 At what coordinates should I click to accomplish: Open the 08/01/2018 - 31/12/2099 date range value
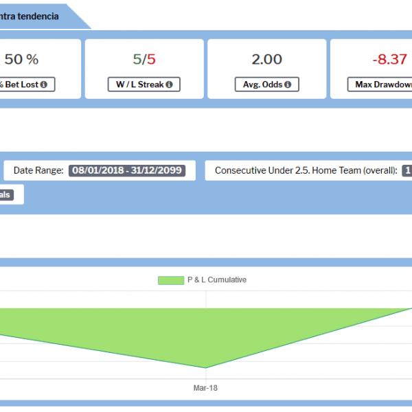[x=127, y=170]
